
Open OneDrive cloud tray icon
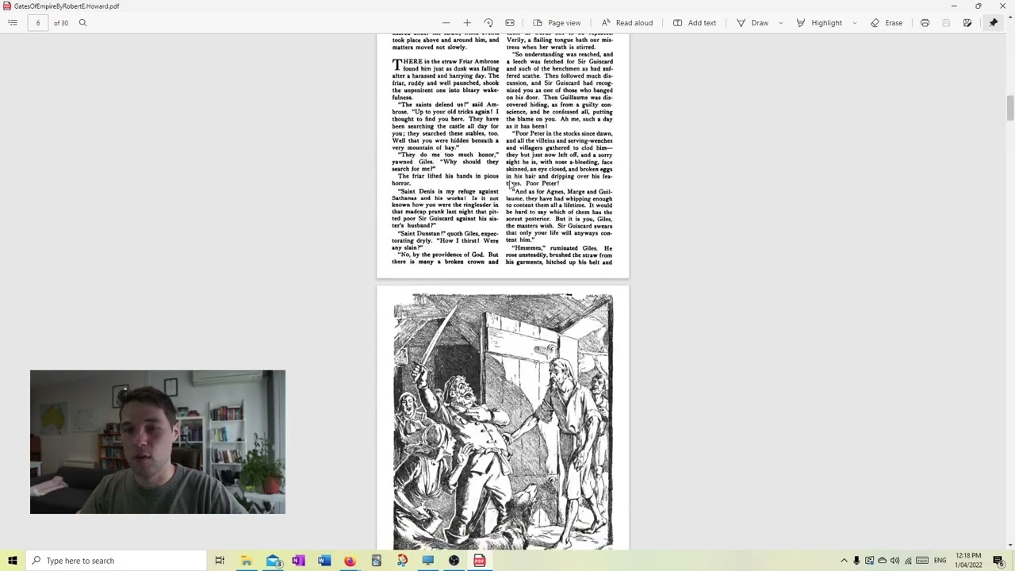click(882, 561)
